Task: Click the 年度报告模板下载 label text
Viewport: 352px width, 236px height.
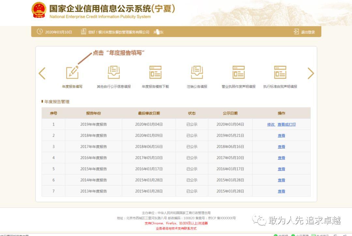Action: tap(155, 87)
